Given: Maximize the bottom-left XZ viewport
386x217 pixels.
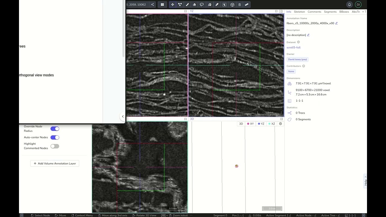Looking at the screenshot, I should (x=185, y=119).
